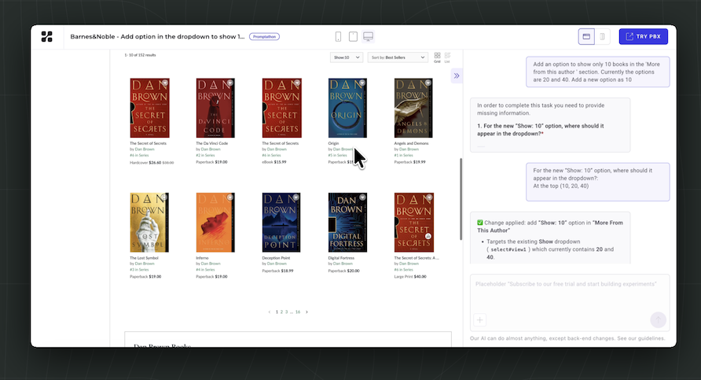Click eBook $15.99 price text
Viewport: 701px width, 380px height.
click(274, 162)
